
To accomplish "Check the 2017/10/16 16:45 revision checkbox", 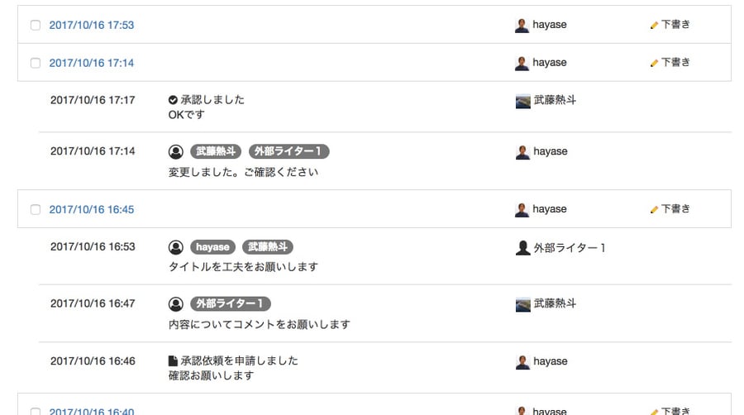I will pyautogui.click(x=36, y=209).
